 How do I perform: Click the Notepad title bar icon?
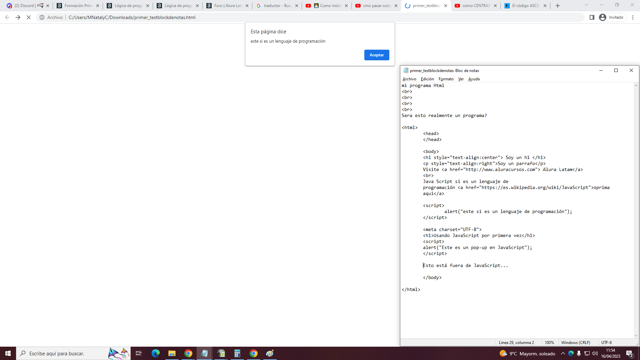coord(406,70)
